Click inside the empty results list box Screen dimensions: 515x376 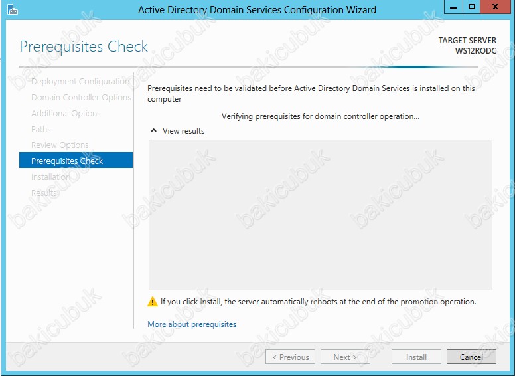click(x=321, y=215)
